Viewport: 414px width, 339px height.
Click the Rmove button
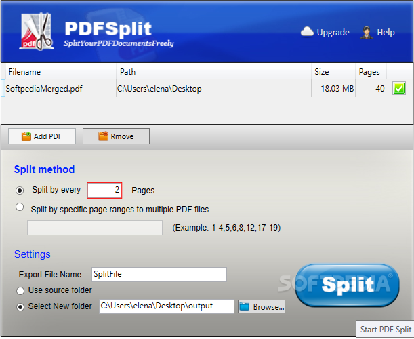[x=116, y=136]
